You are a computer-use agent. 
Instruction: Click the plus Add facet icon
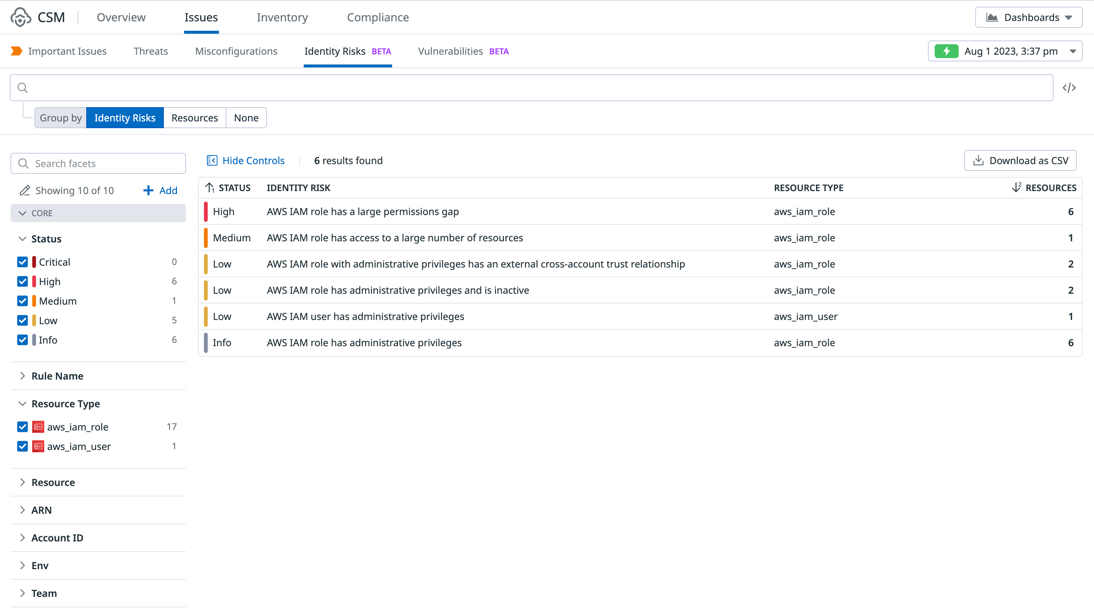[x=148, y=191]
